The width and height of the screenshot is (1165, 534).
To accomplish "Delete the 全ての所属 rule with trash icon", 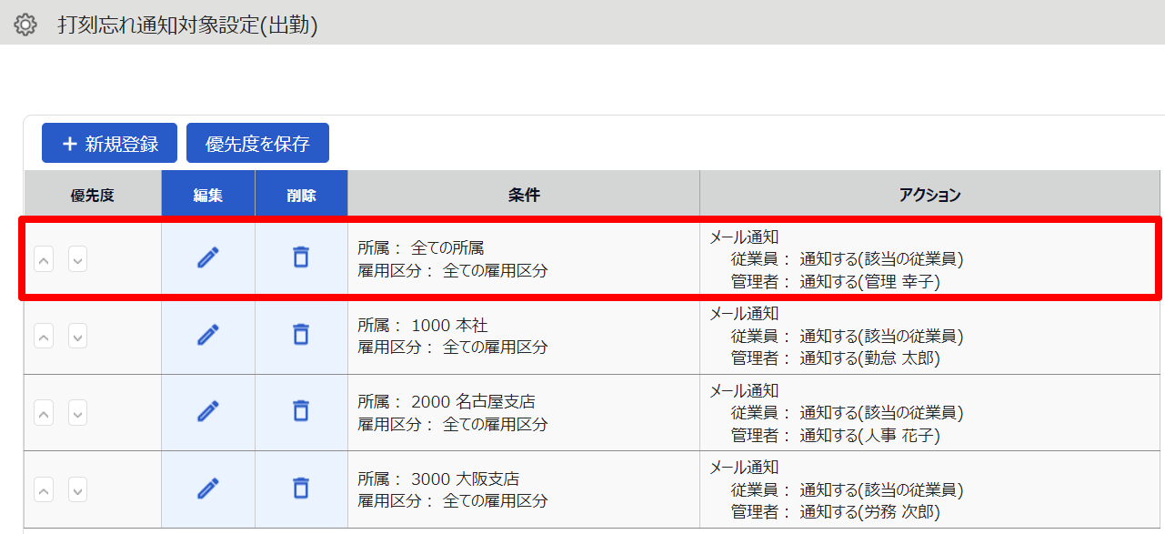I will 301,257.
